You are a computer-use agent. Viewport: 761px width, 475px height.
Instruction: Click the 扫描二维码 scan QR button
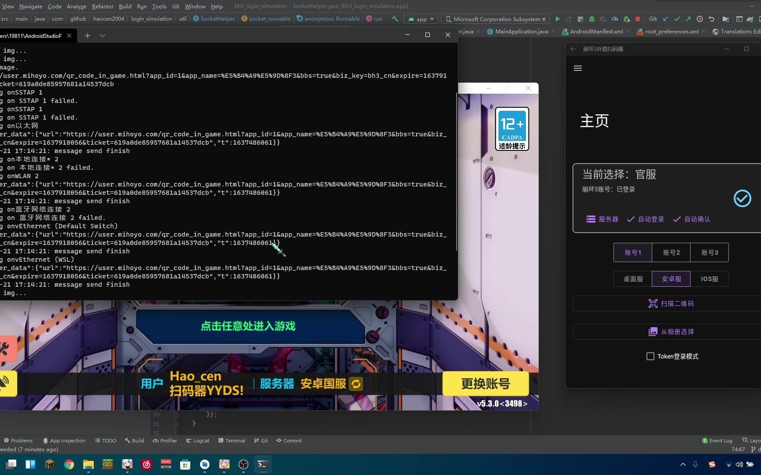[x=671, y=303]
